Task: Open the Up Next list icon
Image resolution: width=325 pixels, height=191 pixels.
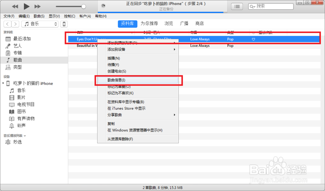Action: (x=237, y=6)
